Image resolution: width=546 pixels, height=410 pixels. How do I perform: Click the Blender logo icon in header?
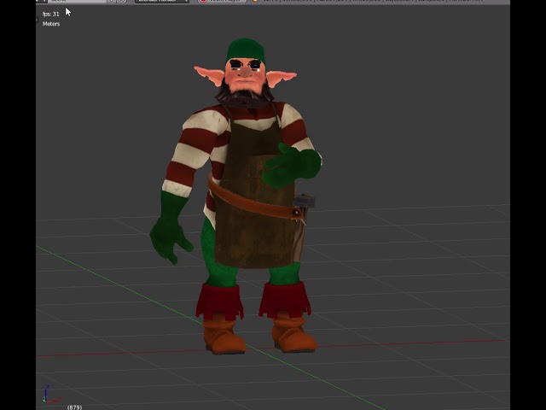tap(255, 1)
